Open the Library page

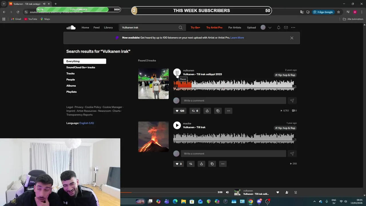(108, 27)
